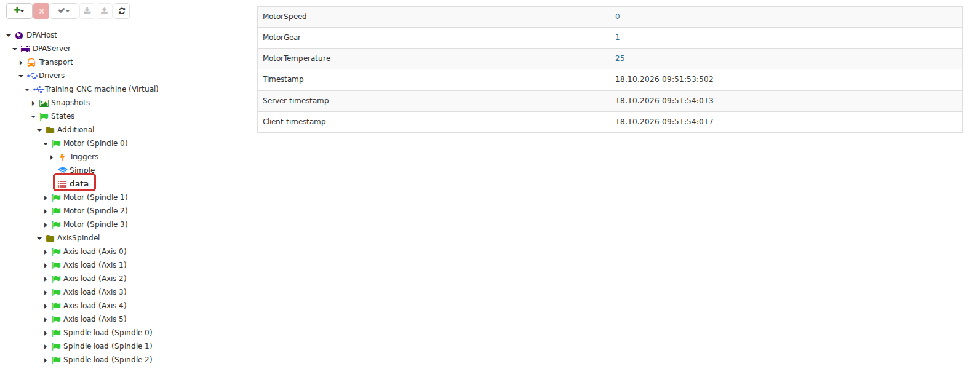The height and width of the screenshot is (369, 969).
Task: Select Spindle load (Spindle 2) tree label
Action: tap(108, 360)
